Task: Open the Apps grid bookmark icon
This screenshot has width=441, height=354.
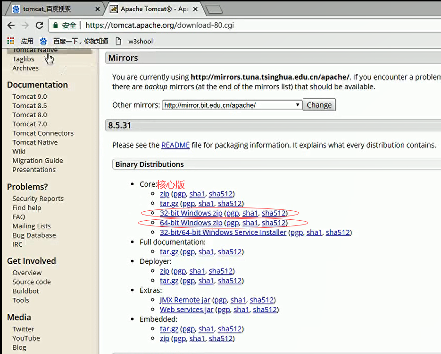Action: 11,41
